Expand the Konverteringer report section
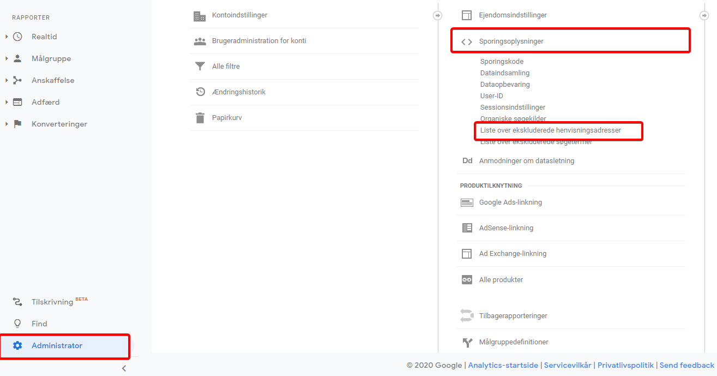The image size is (717, 376). [x=7, y=124]
